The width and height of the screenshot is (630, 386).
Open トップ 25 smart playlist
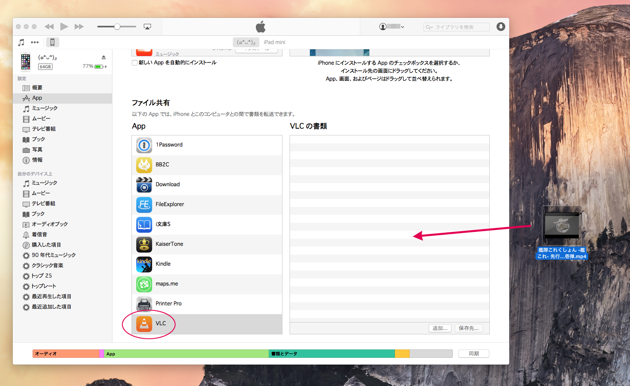tap(62, 276)
